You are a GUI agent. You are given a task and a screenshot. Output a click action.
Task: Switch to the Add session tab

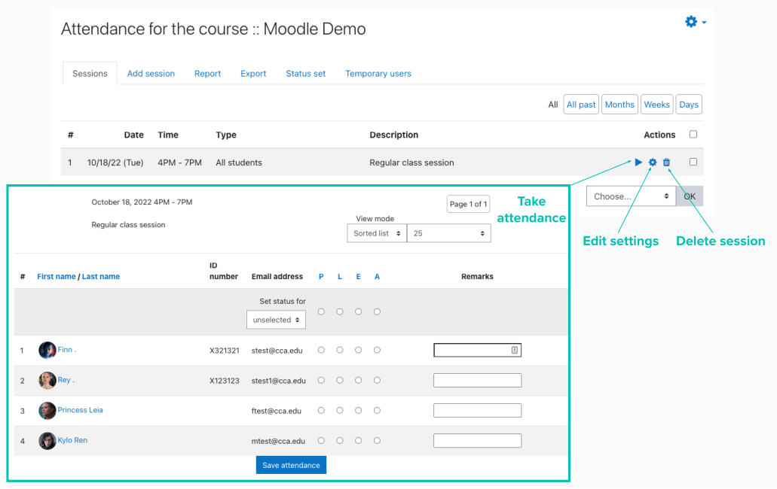tap(151, 74)
